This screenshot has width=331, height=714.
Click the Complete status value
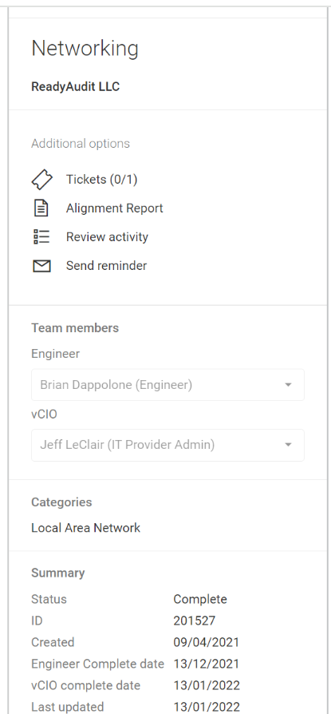tap(200, 599)
